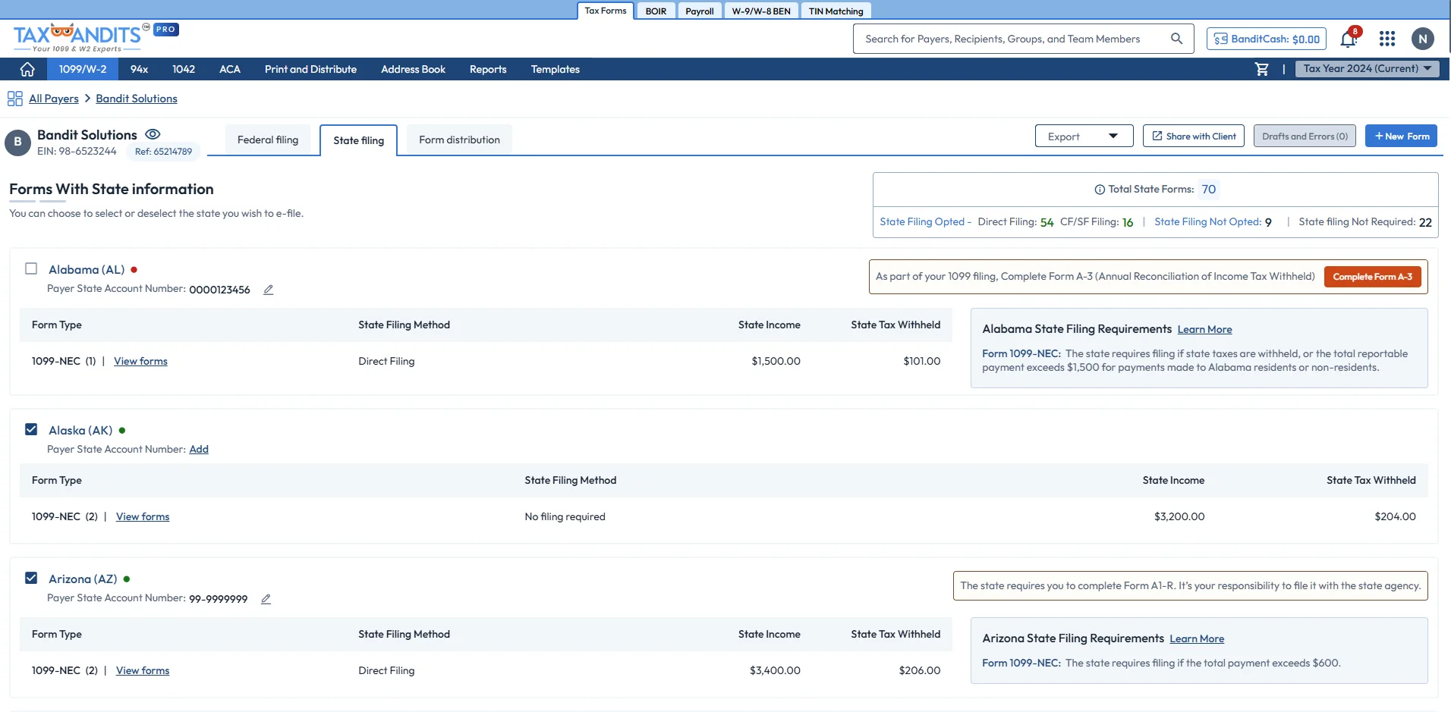Click the Alaska (AK) state heading
Image resolution: width=1451 pixels, height=712 pixels.
point(80,430)
